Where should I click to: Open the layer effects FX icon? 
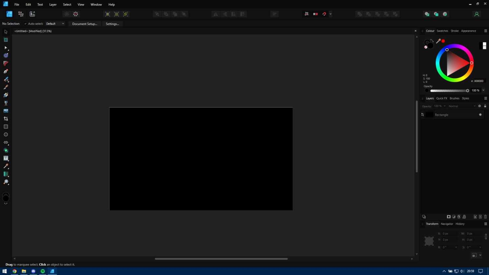coord(459,217)
